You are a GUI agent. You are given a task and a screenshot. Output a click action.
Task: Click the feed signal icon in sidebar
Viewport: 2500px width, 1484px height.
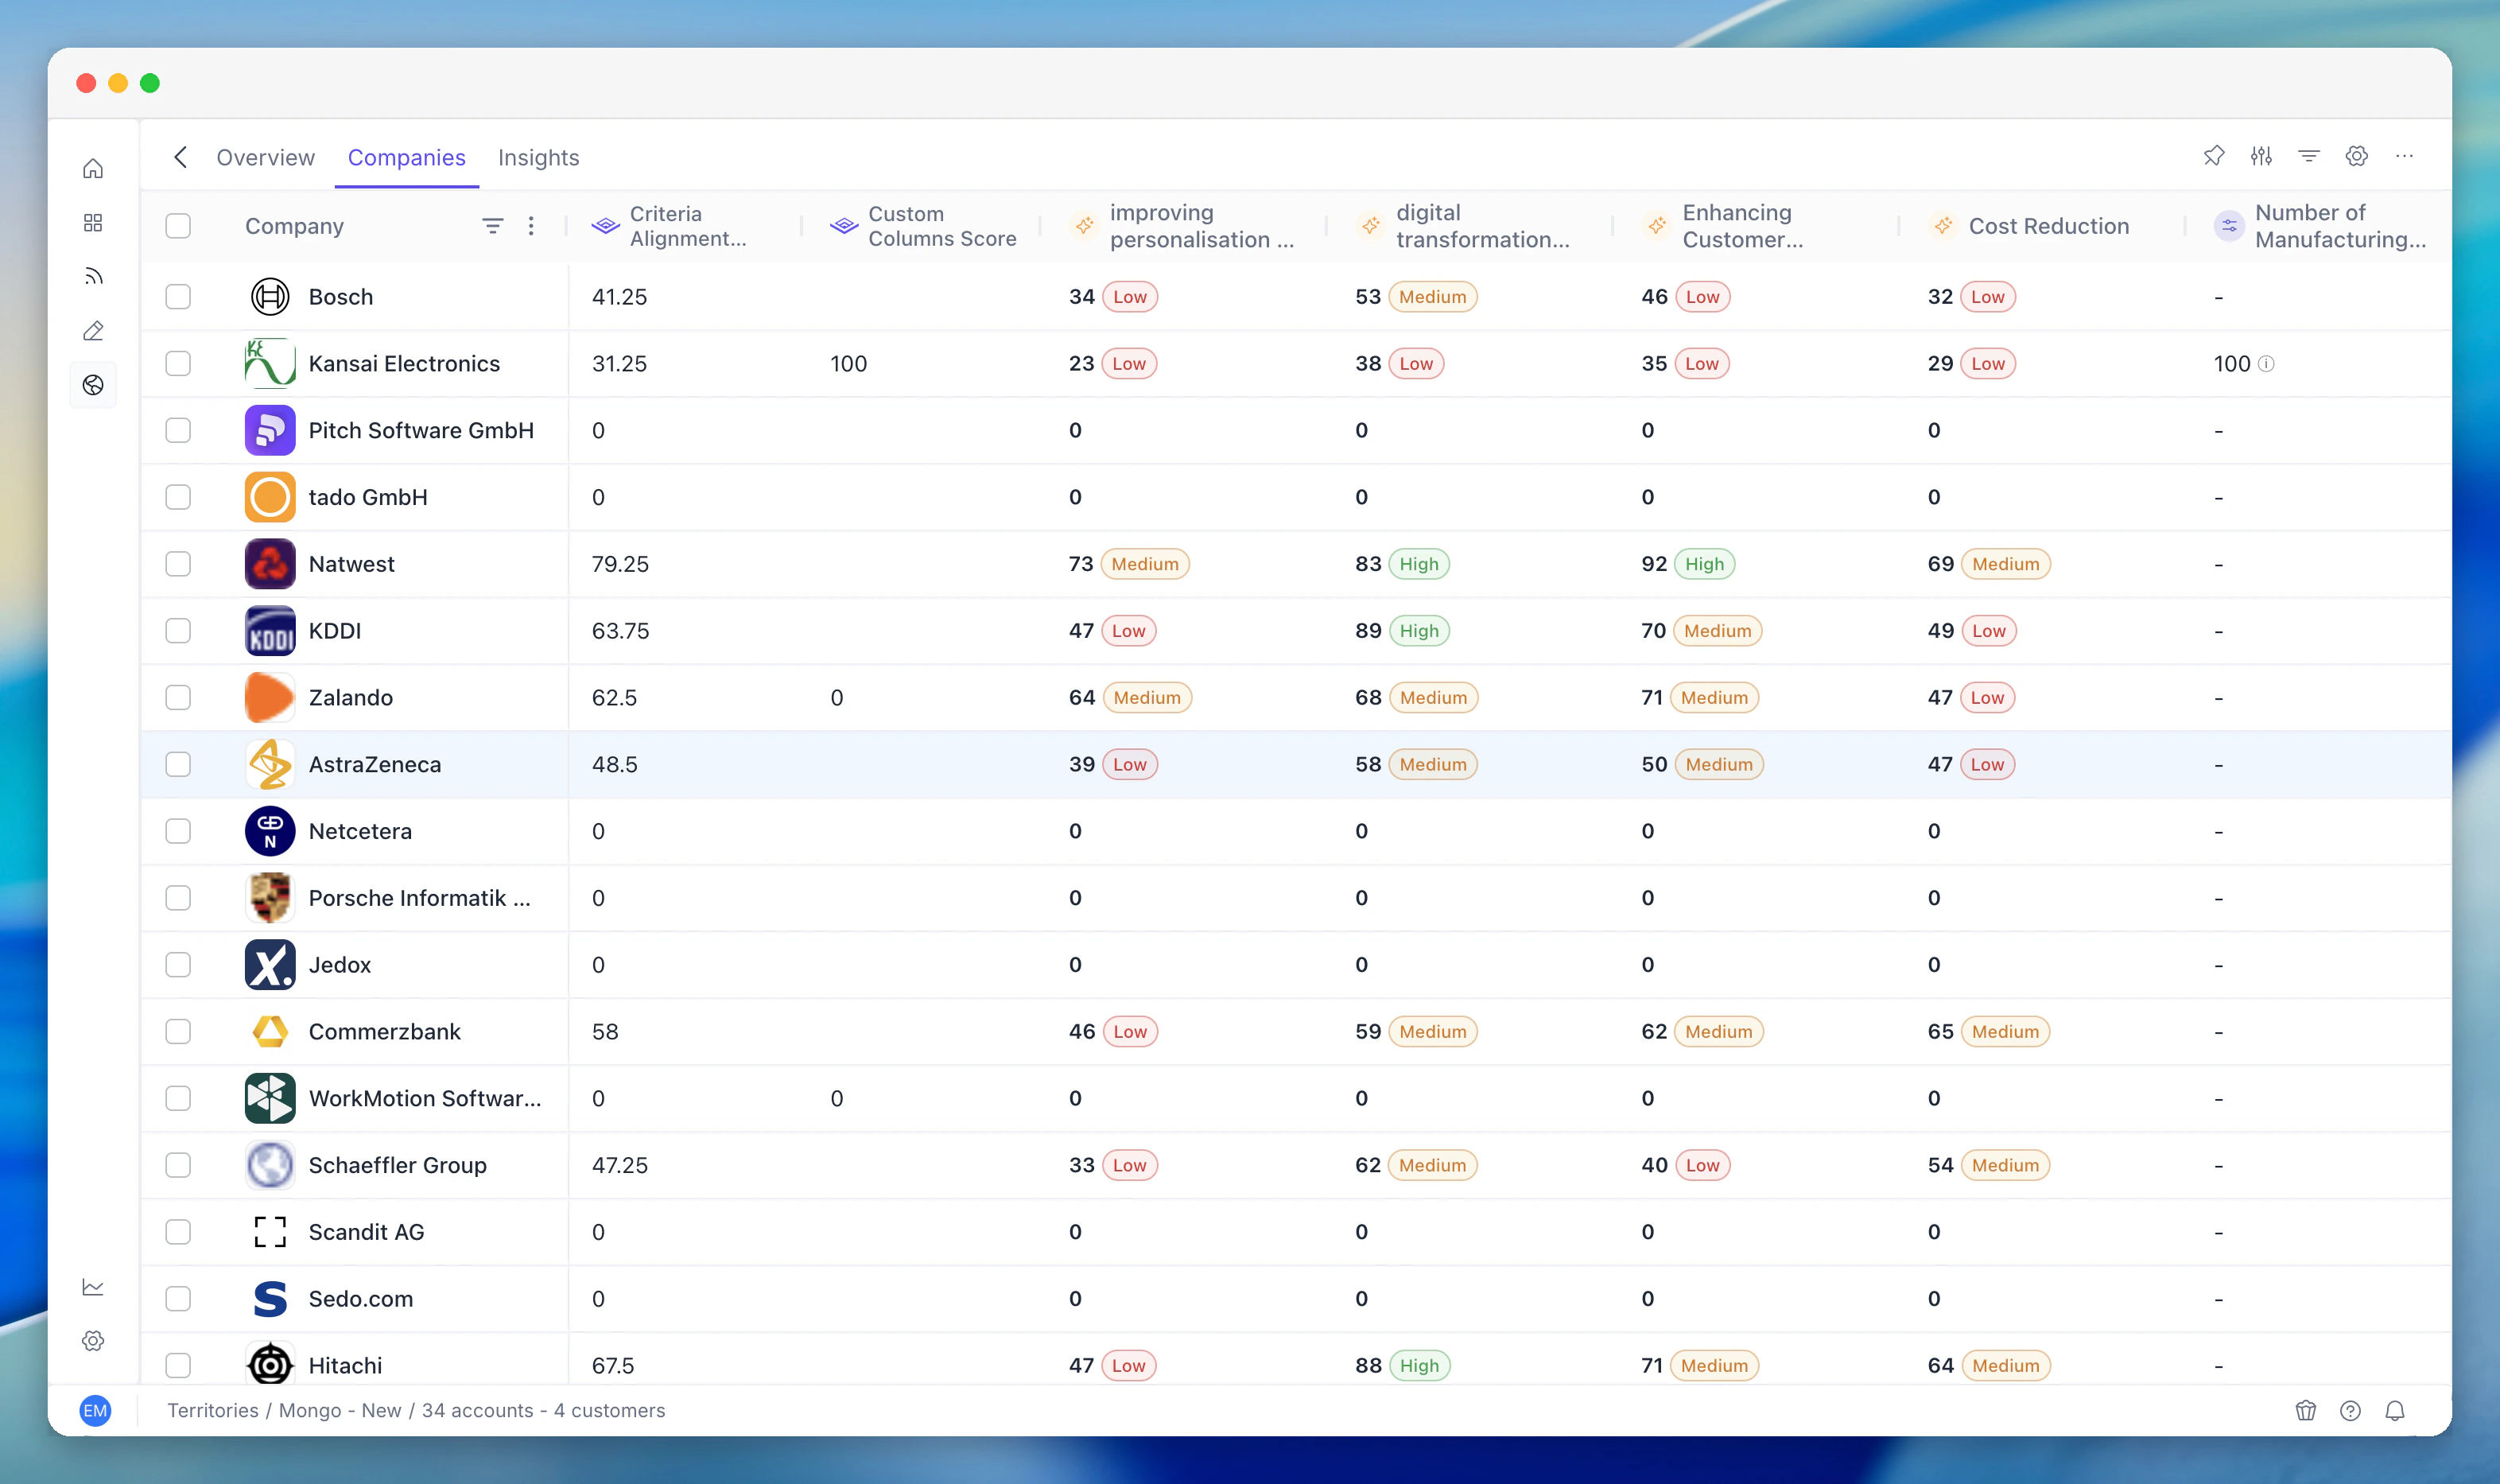click(93, 276)
